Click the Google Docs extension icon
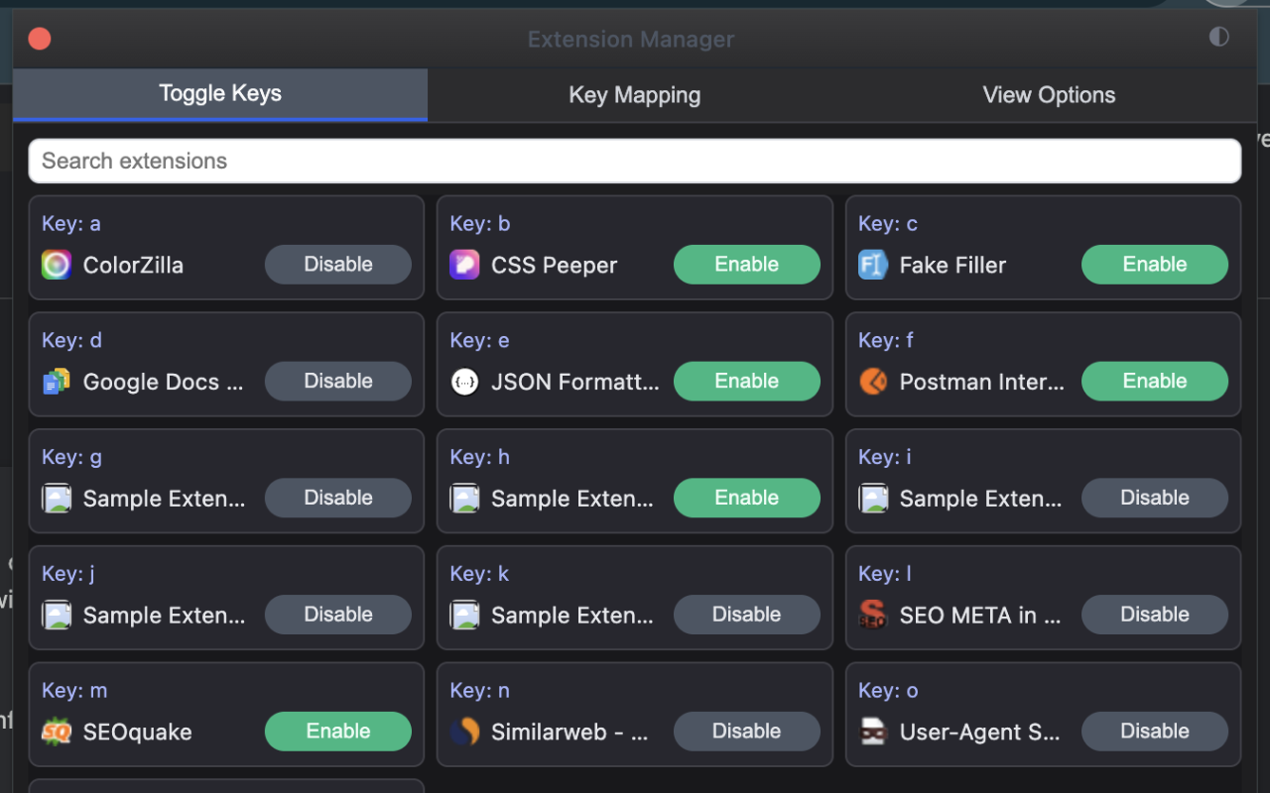The image size is (1270, 793). click(x=57, y=382)
